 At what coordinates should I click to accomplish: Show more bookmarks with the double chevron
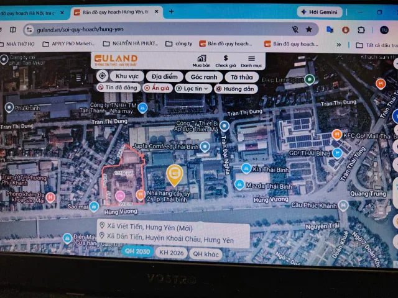coord(338,45)
